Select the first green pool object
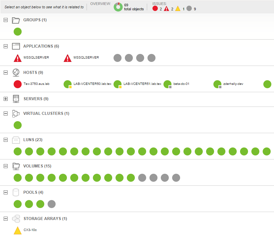 click(18, 204)
